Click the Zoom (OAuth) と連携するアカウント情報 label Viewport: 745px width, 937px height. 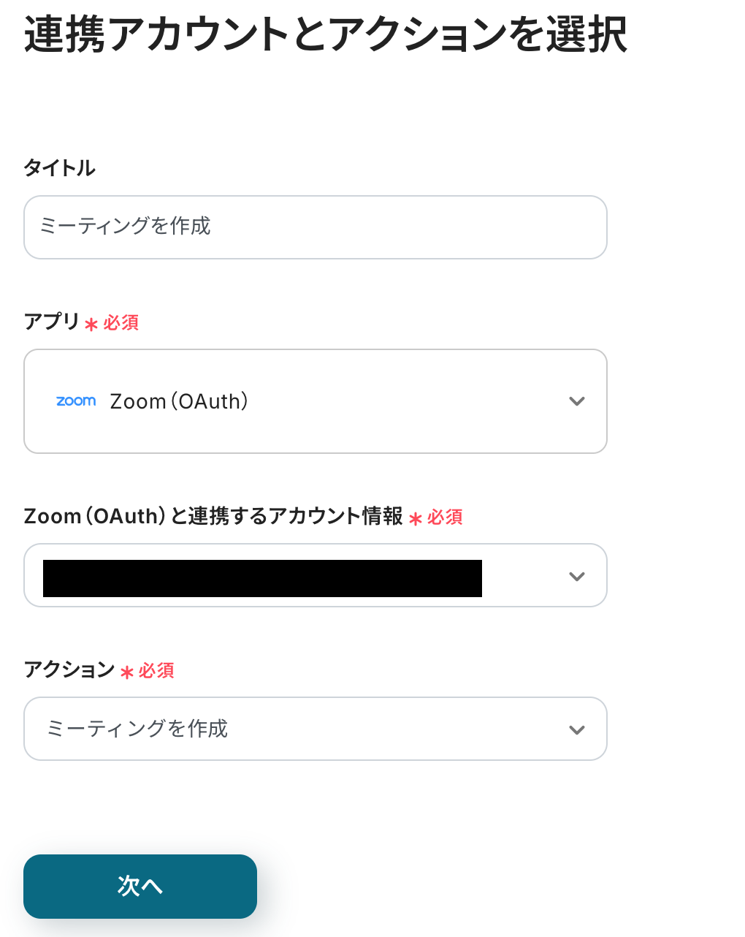click(x=213, y=516)
